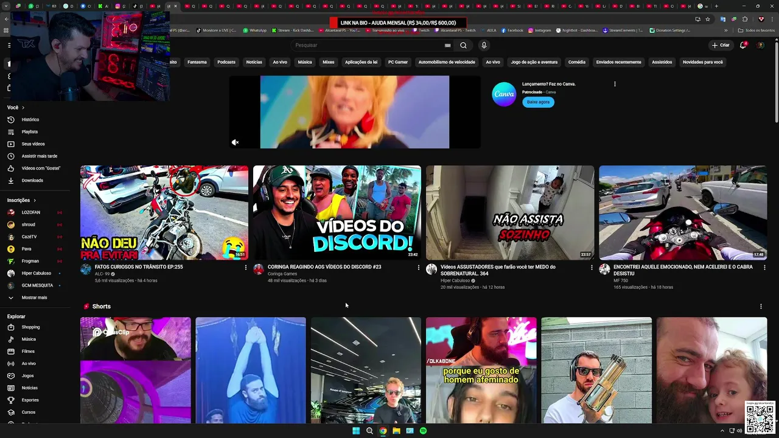Image resolution: width=779 pixels, height=438 pixels.
Task: Open options for ENCONTREI AQUELE EMOCIONADO video
Action: [764, 267]
